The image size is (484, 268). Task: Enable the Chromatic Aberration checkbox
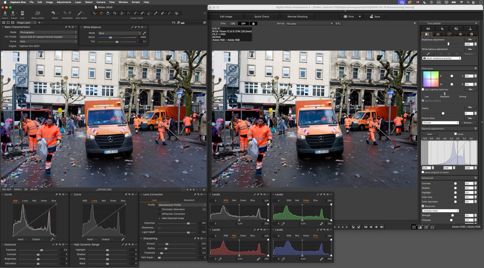[159, 209]
